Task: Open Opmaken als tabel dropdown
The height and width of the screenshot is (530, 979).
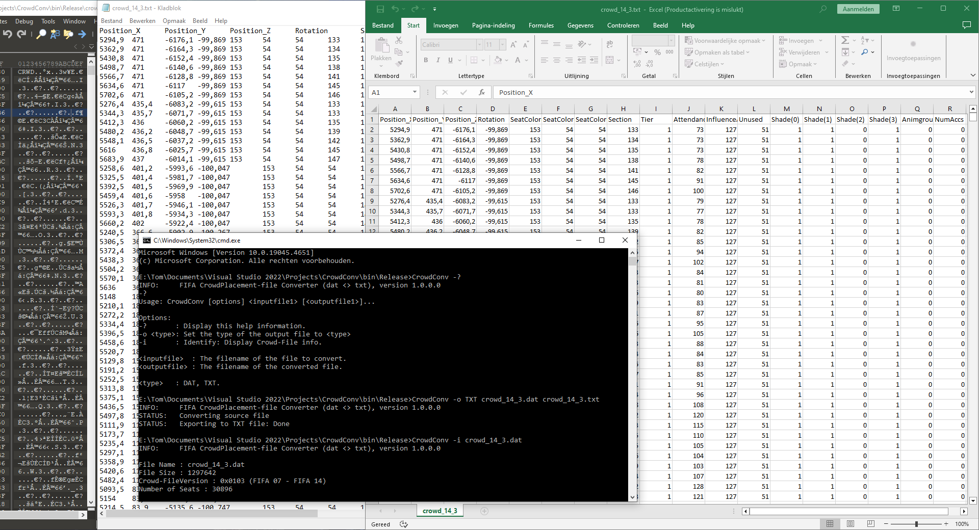Action: [717, 52]
